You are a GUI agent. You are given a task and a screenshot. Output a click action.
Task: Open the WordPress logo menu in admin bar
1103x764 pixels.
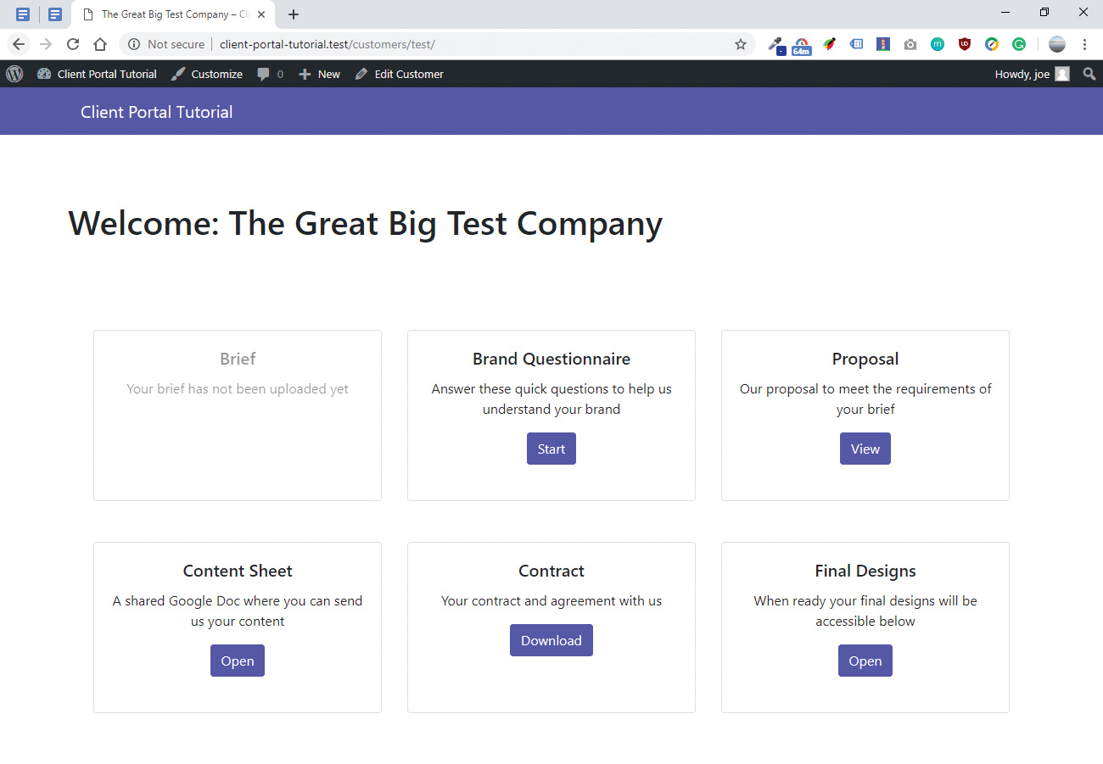click(14, 74)
